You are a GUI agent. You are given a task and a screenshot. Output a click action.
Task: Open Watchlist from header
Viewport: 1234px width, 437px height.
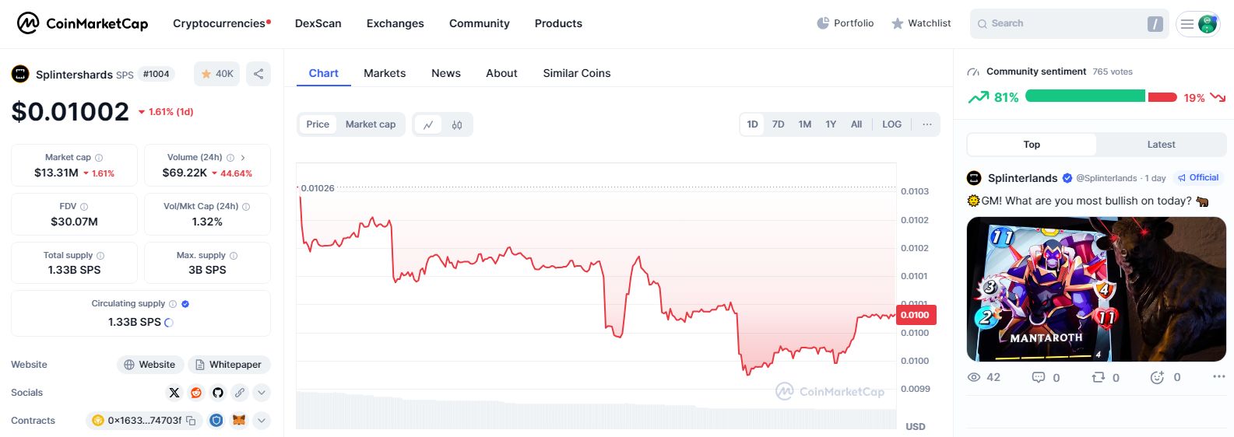coord(921,23)
